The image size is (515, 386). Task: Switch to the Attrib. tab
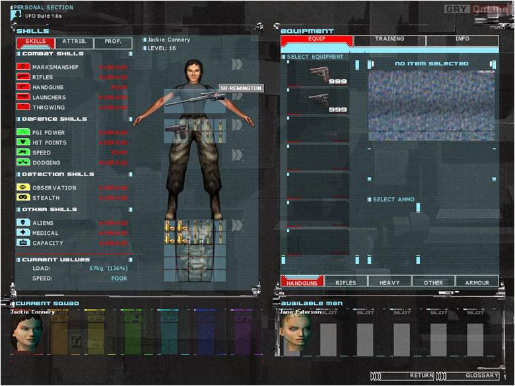(74, 42)
